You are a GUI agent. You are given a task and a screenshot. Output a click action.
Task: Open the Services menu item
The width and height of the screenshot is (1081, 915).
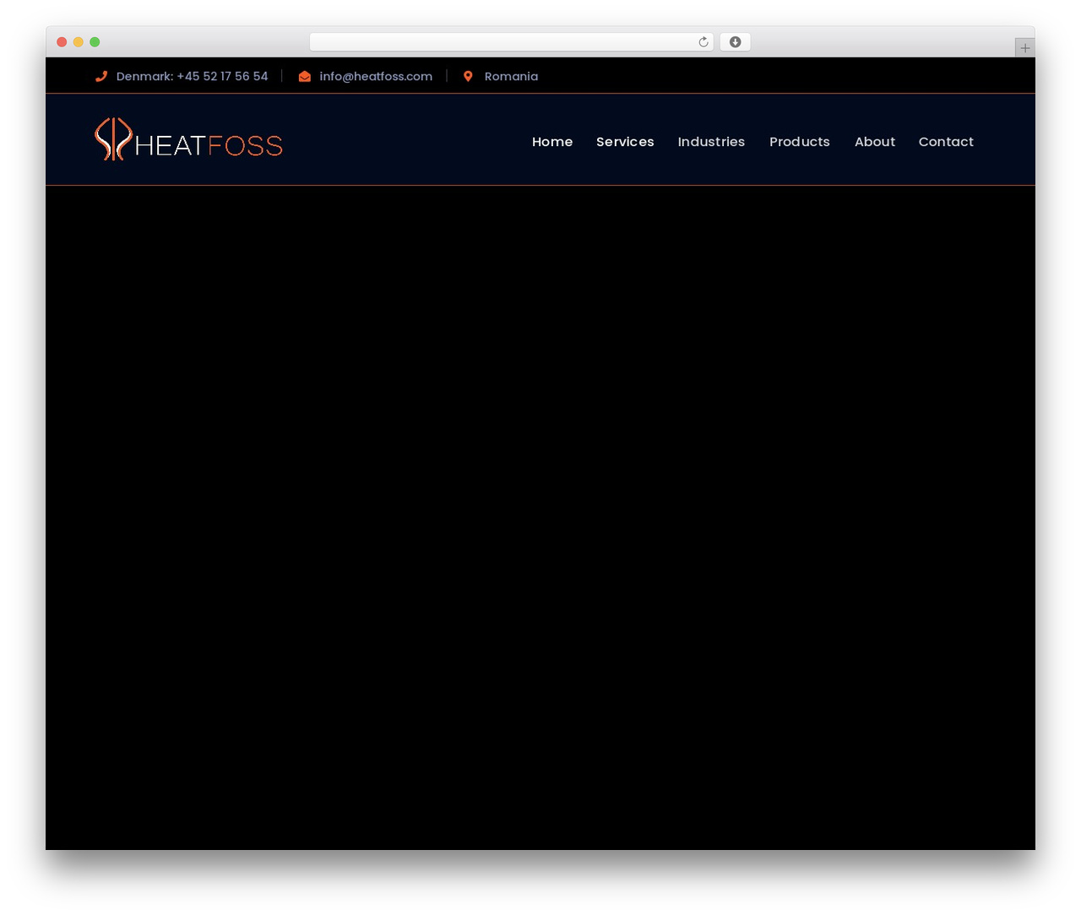(x=625, y=142)
